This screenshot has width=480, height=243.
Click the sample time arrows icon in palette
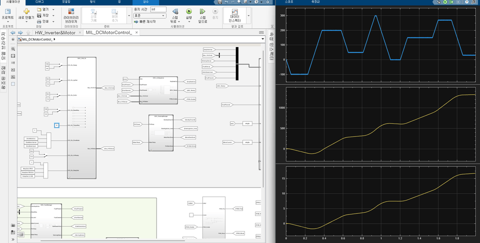[13, 62]
